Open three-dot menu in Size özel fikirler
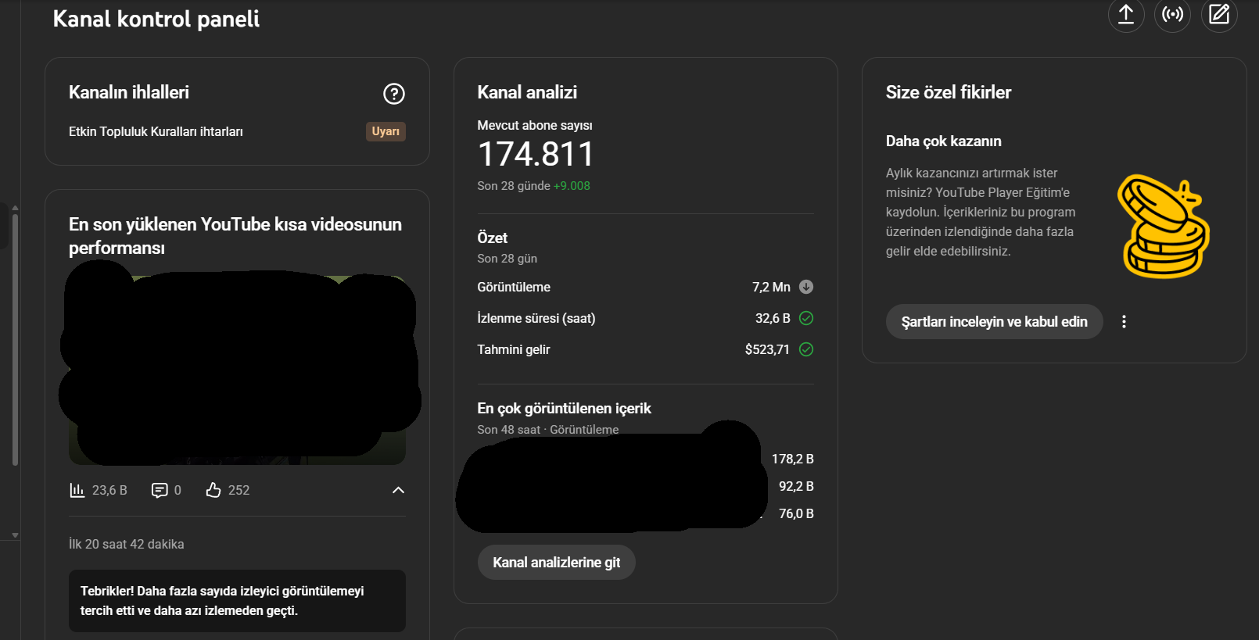 click(1124, 322)
